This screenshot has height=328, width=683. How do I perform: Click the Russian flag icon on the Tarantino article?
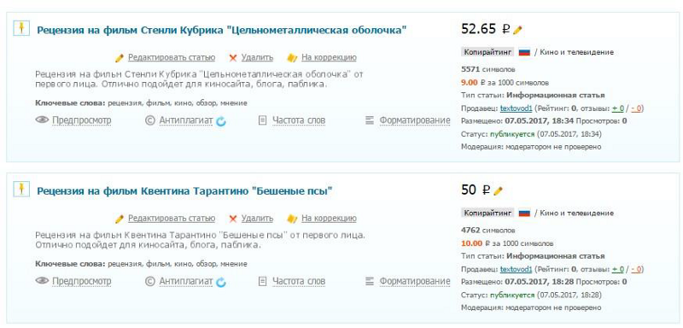524,213
